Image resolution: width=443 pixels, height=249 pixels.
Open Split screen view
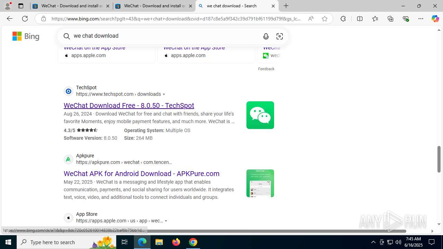tap(360, 19)
